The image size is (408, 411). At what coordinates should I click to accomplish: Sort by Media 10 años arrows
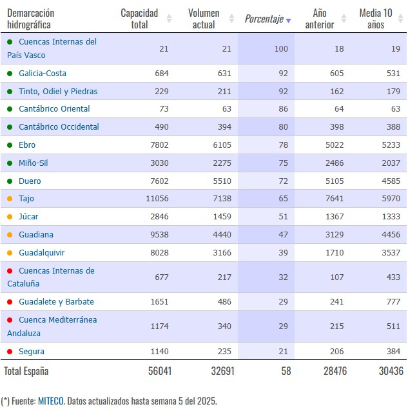(400, 19)
